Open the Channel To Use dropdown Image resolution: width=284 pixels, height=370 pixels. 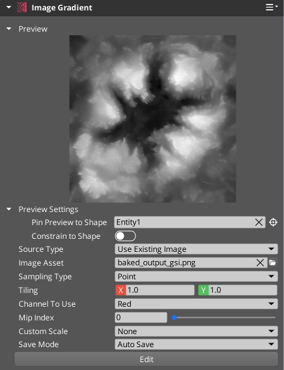[196, 304]
